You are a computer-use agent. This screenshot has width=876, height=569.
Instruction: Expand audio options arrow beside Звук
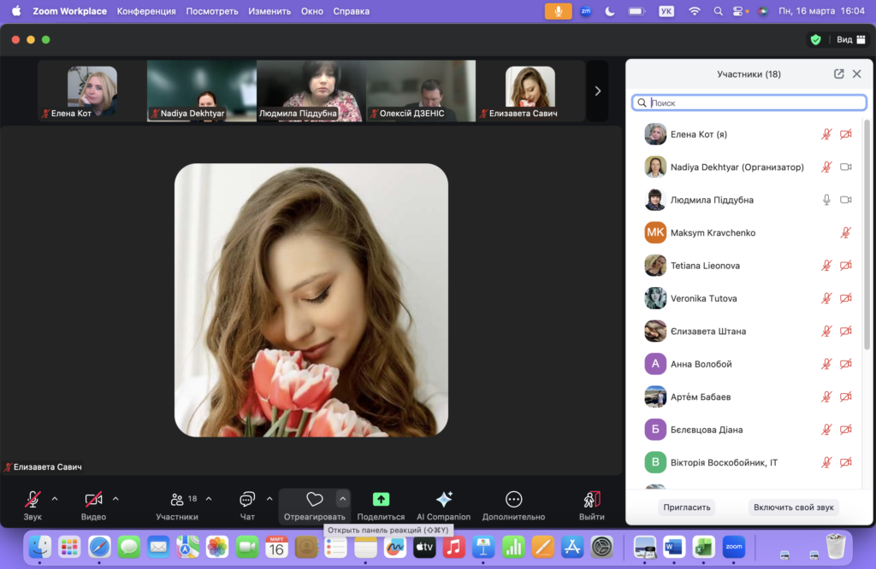[55, 499]
